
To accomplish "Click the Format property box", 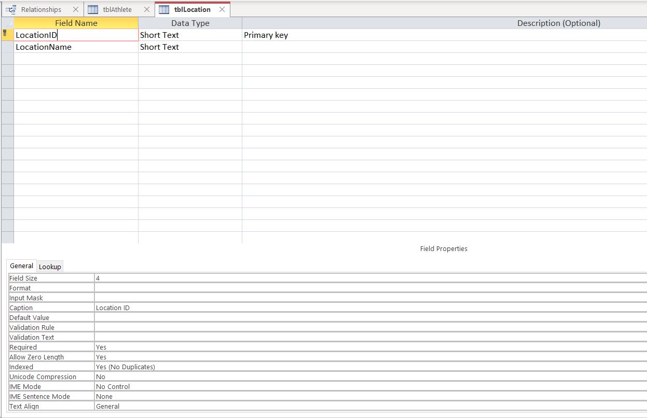I will coord(370,288).
